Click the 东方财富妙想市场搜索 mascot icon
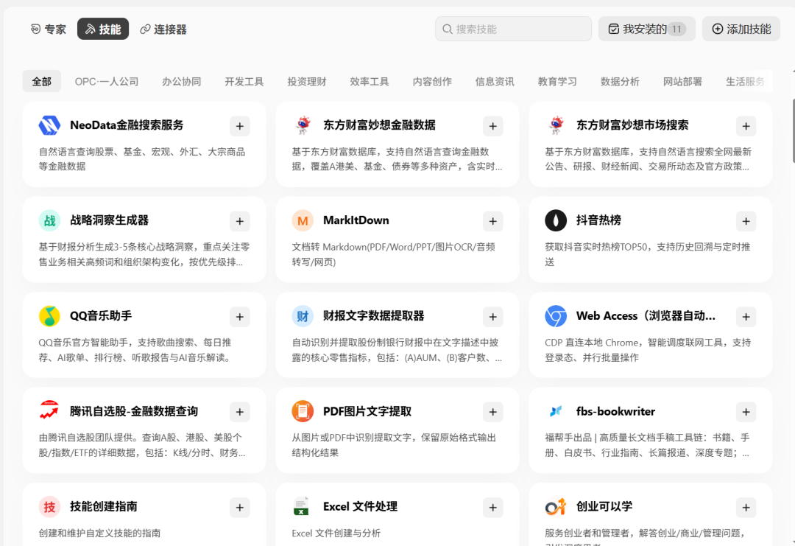Screen dimensions: 795x546 556,125
